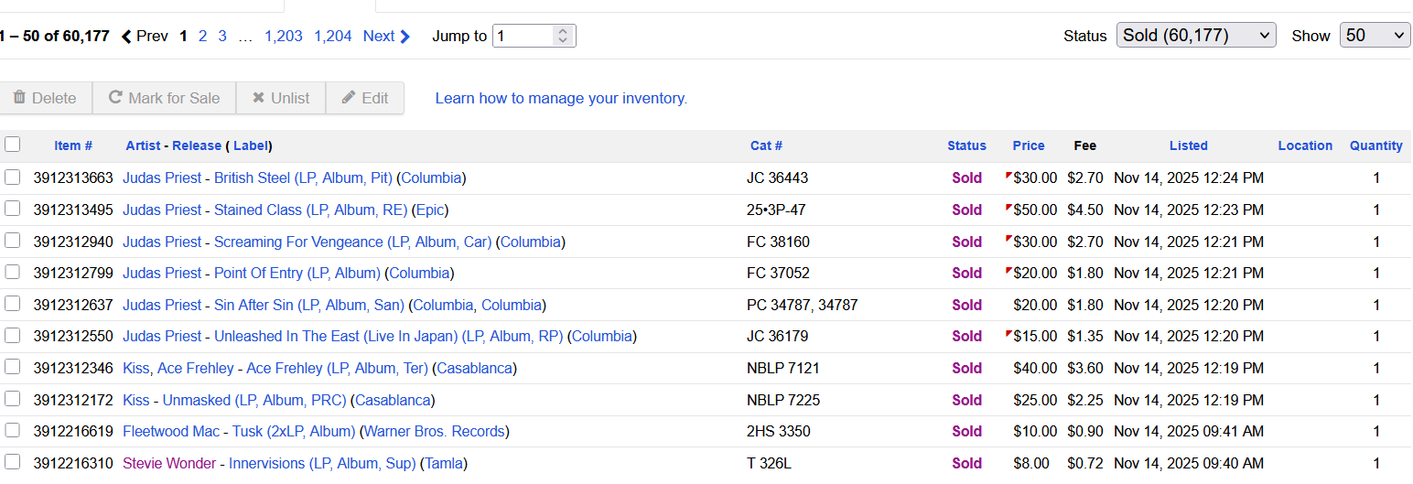The width and height of the screenshot is (1413, 484).
Task: Select catalog number 2HS 3350
Action: point(779,431)
